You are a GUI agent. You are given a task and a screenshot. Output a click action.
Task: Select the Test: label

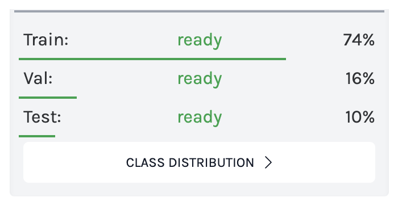tap(43, 117)
